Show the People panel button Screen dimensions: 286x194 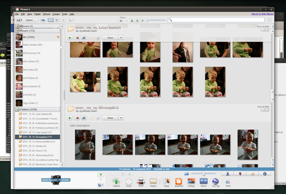(x=227, y=174)
